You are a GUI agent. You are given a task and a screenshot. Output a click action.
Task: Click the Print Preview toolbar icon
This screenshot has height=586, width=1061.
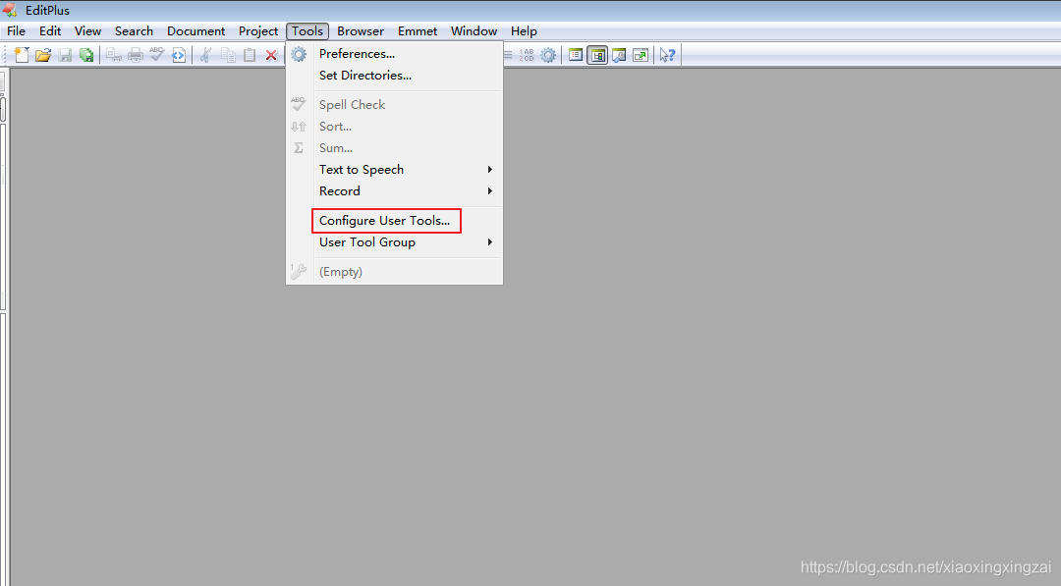click(114, 55)
